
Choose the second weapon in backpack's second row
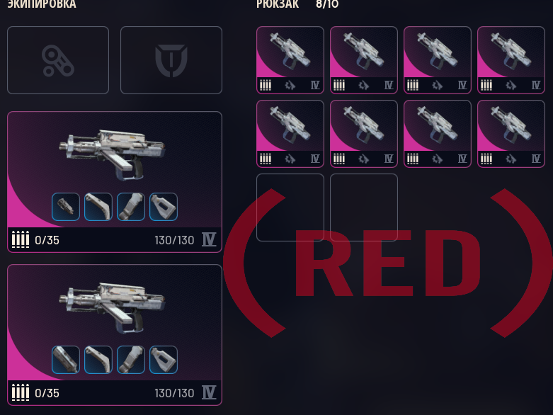click(x=364, y=134)
